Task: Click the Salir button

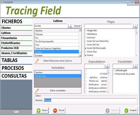Action: pyautogui.click(x=16, y=112)
